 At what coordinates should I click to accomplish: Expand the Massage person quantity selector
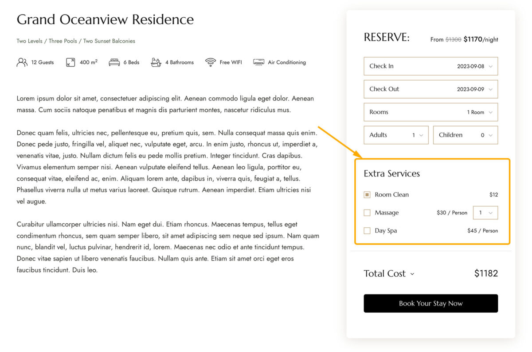pyautogui.click(x=491, y=213)
